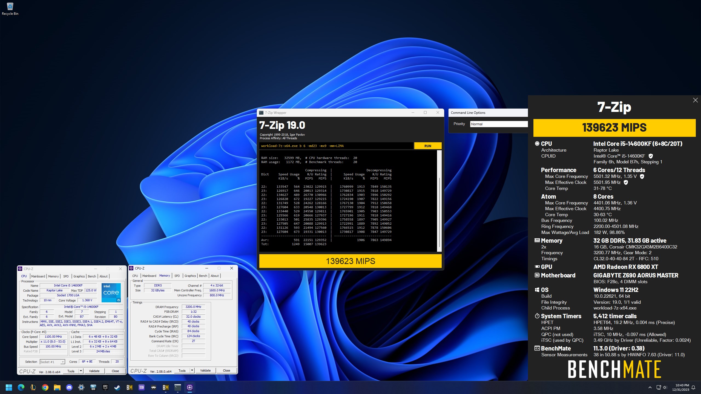Open SPD tab in CPU-Z Memory window
This screenshot has height=394, width=701.
[177, 276]
